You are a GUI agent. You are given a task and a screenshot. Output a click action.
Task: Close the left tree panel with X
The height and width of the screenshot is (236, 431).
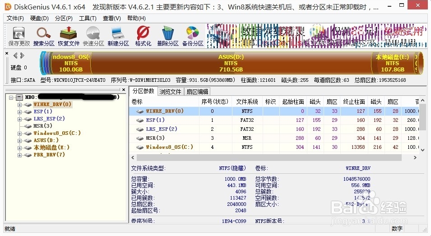(124, 89)
